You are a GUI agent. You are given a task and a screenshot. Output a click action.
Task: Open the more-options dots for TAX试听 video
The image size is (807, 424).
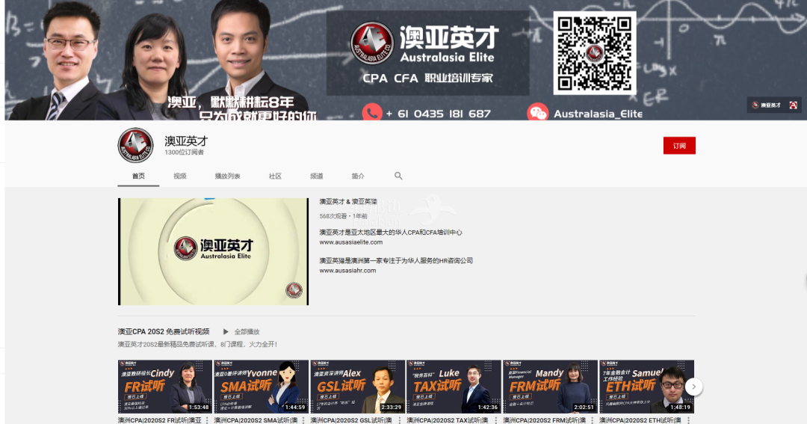[496, 420]
